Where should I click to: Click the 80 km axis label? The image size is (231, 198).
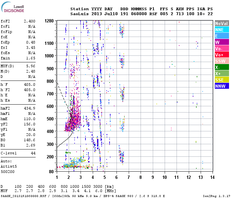click(51, 172)
